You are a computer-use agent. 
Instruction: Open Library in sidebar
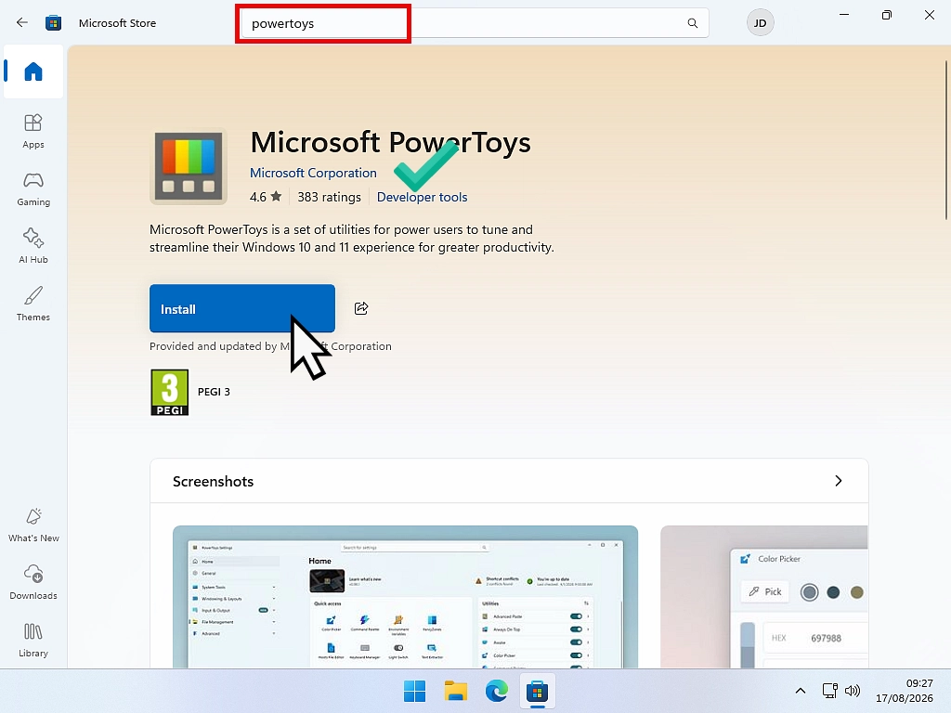pyautogui.click(x=33, y=640)
